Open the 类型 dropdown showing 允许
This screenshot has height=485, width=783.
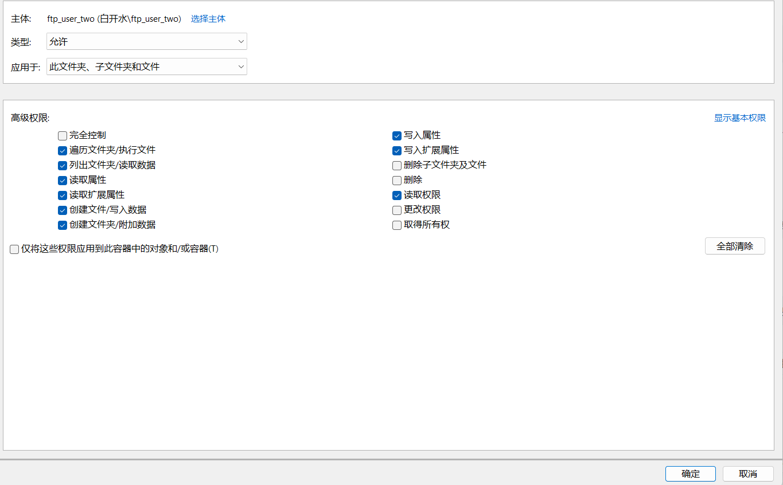[147, 42]
